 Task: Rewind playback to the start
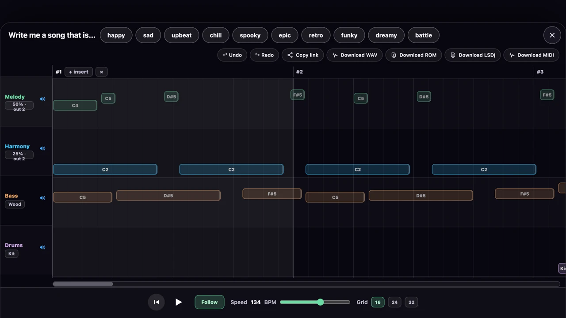pyautogui.click(x=157, y=302)
